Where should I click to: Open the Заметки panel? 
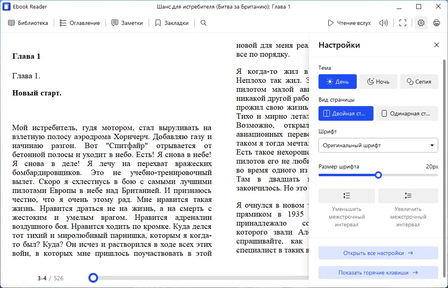[x=127, y=23]
